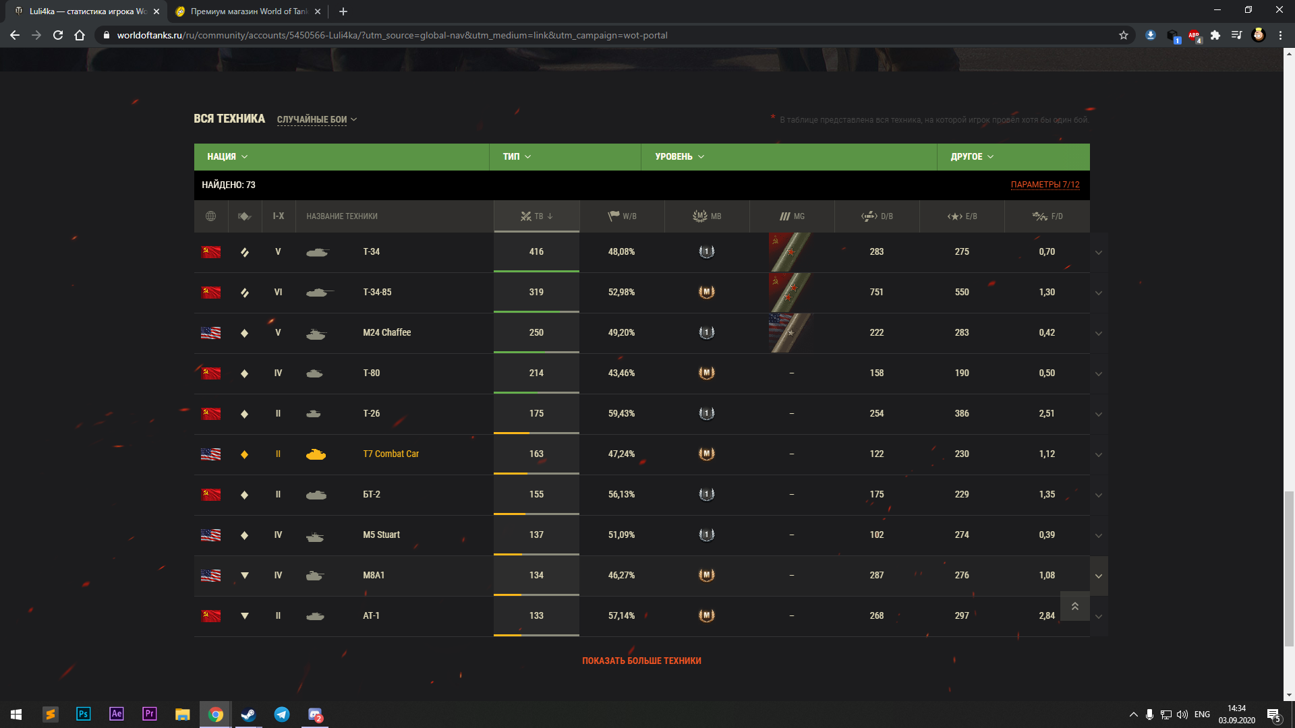
Task: Sort table by nation globe icon
Action: (x=210, y=216)
